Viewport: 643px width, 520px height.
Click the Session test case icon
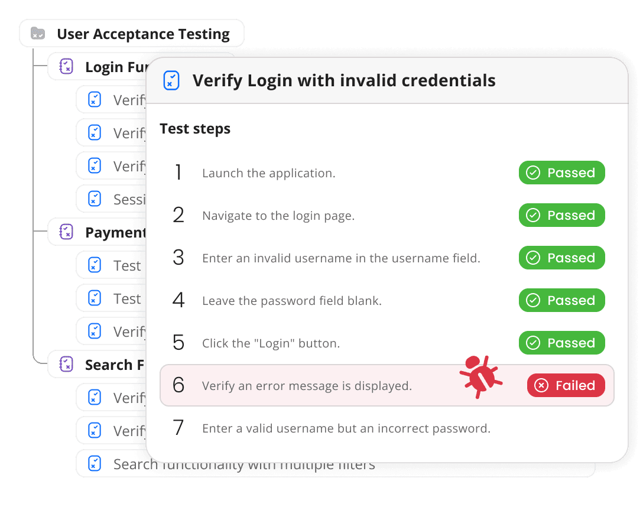point(95,199)
